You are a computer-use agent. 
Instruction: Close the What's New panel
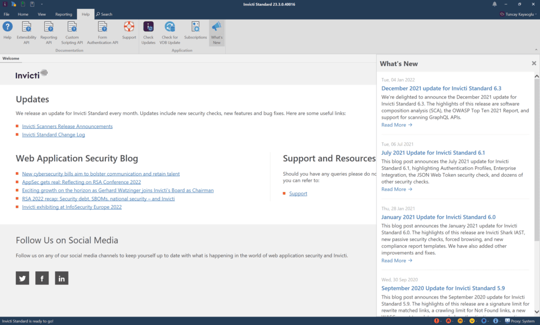(534, 63)
